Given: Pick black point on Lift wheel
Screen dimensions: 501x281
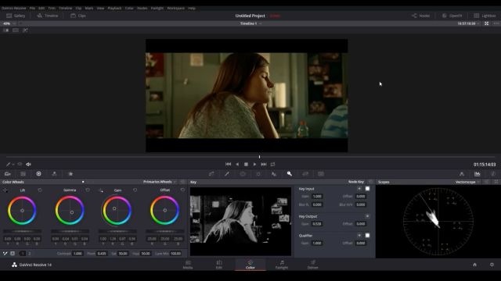Looking at the screenshot, I should [5, 190].
